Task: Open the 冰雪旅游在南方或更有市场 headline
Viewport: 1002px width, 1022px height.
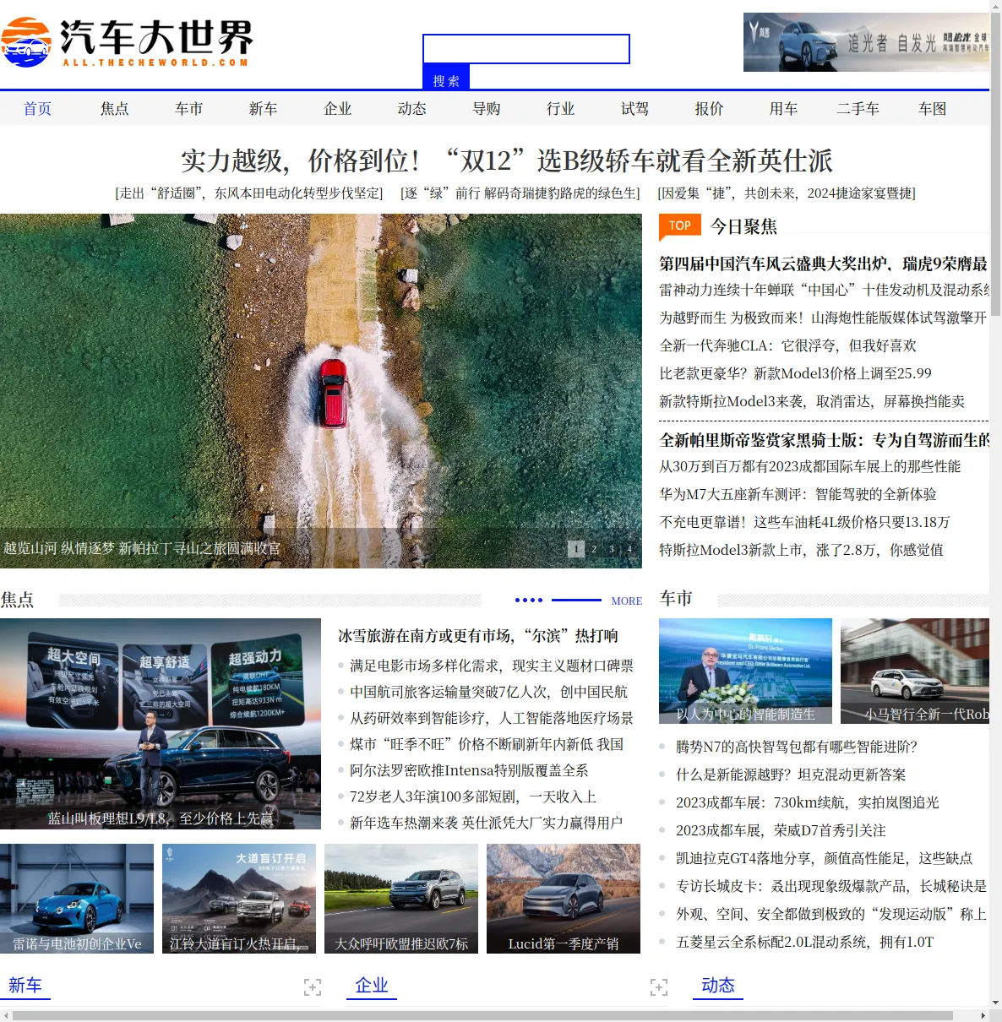Action: 478,636
